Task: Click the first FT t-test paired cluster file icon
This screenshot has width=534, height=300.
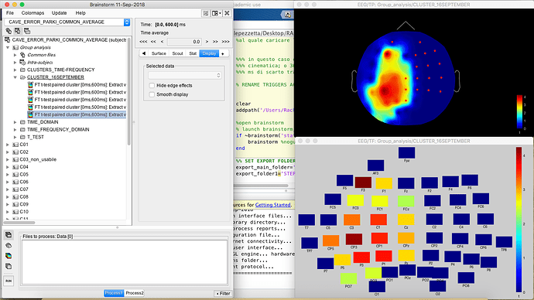Action: tap(30, 85)
